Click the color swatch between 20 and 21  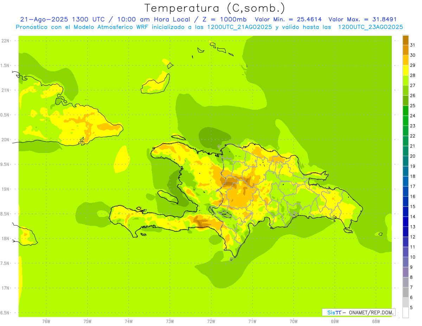click(x=405, y=151)
